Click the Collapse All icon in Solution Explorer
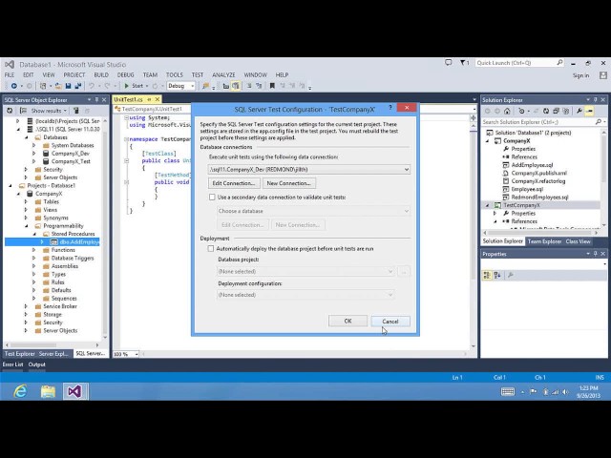The height and width of the screenshot is (458, 611). (556, 111)
